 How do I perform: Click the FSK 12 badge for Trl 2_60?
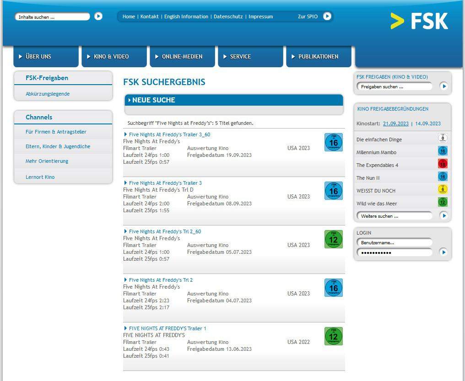333,239
